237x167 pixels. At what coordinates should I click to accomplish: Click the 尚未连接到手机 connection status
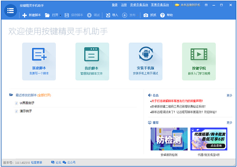[x=190, y=5]
